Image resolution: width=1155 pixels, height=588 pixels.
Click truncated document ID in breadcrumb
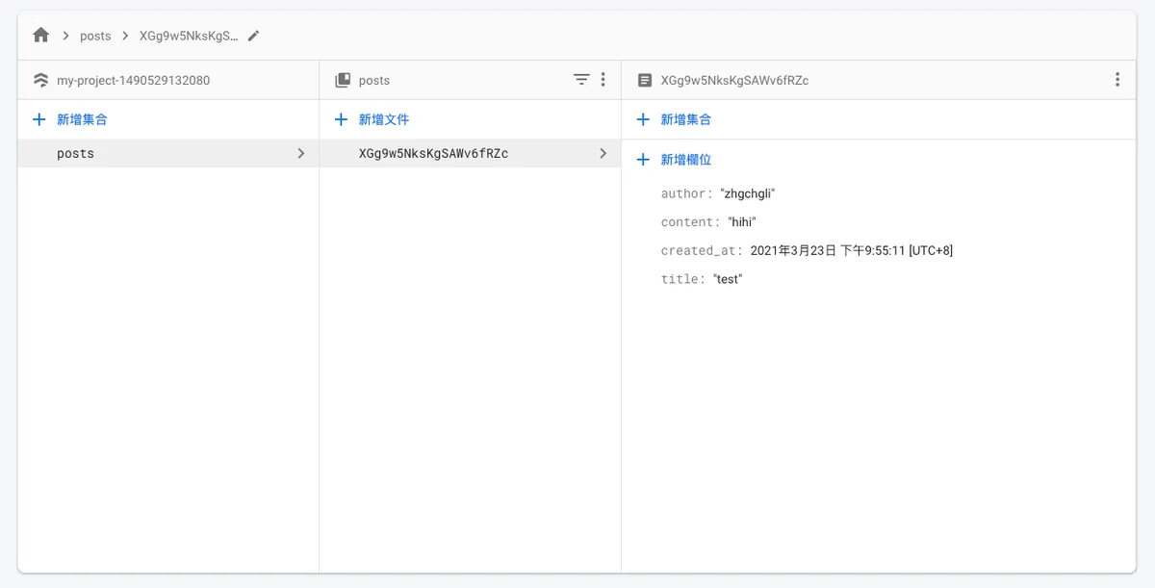pos(189,36)
